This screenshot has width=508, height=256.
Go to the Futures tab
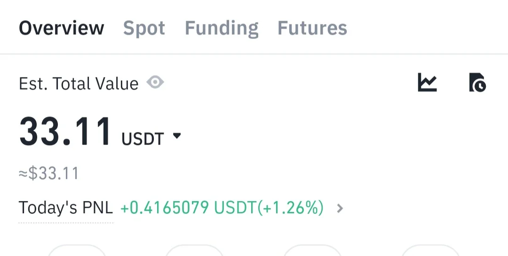click(312, 28)
